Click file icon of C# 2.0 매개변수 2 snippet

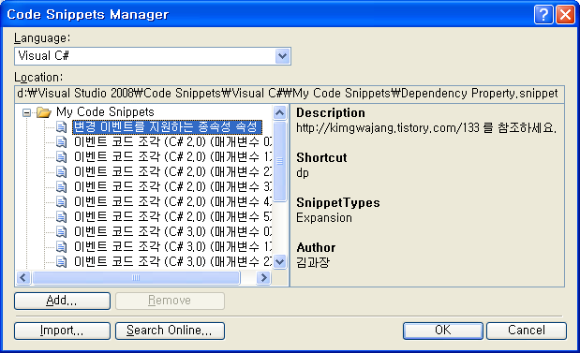click(62, 172)
